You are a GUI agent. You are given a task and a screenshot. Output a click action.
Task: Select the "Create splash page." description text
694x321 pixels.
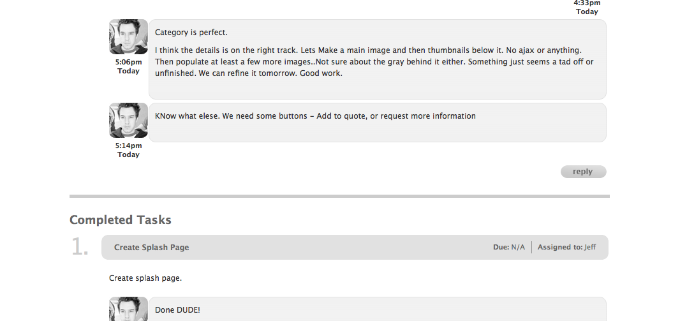[145, 278]
